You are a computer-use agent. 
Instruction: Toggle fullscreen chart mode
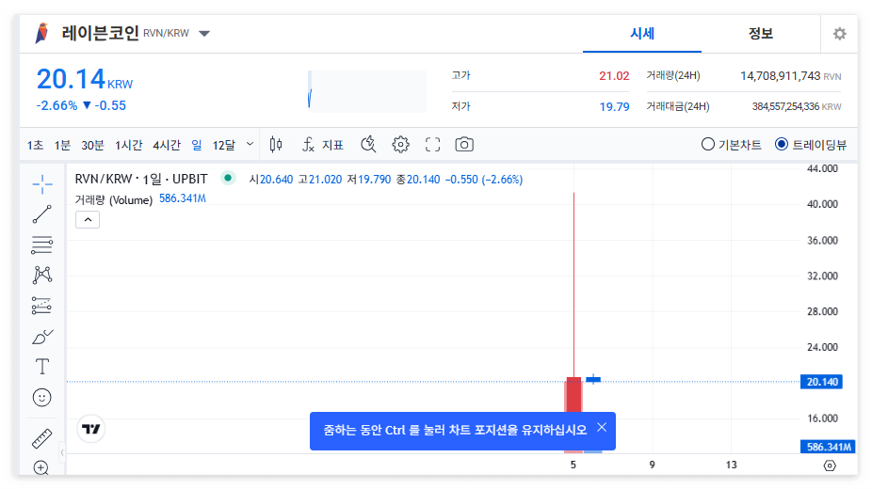pyautogui.click(x=432, y=145)
